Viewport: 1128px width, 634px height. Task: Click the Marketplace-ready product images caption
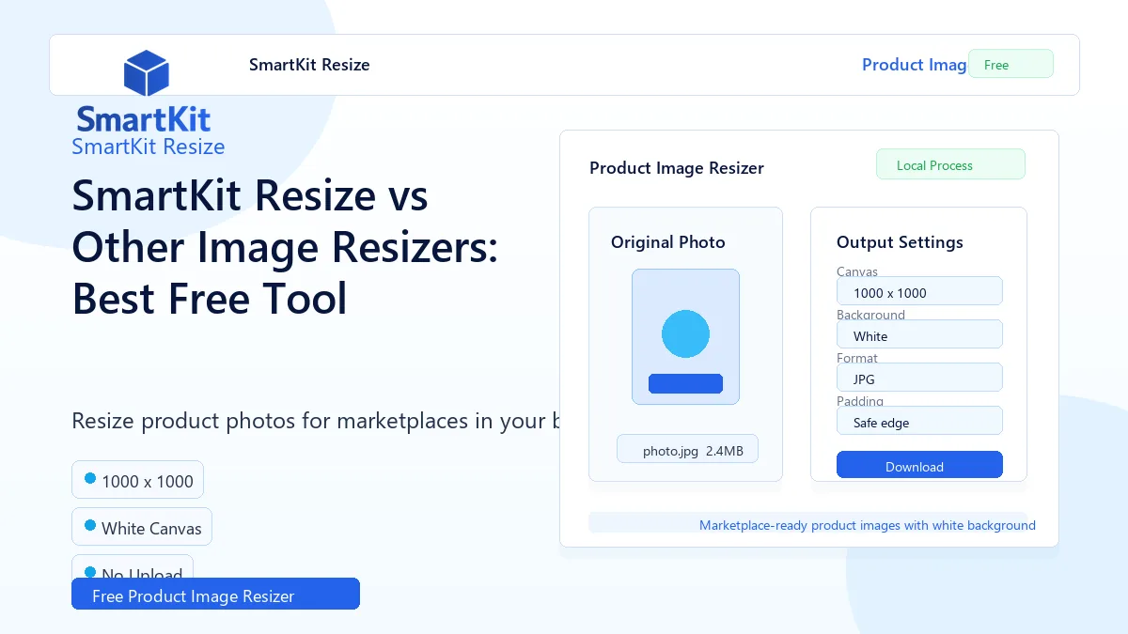tap(868, 525)
